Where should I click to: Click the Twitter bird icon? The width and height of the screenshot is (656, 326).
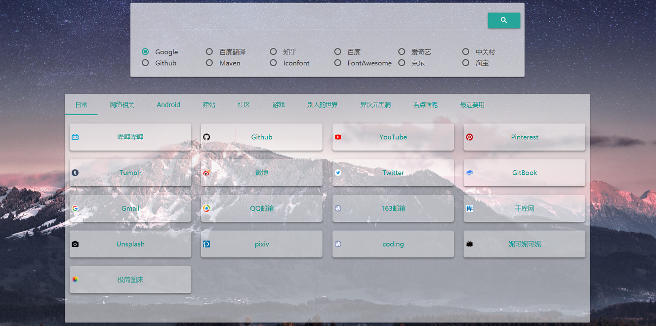point(338,172)
